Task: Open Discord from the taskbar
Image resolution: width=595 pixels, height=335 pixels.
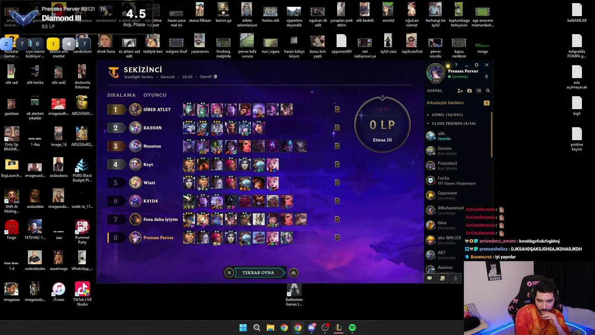Action: click(x=311, y=328)
